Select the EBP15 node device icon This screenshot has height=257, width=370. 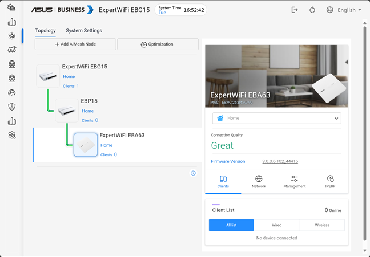click(67, 111)
